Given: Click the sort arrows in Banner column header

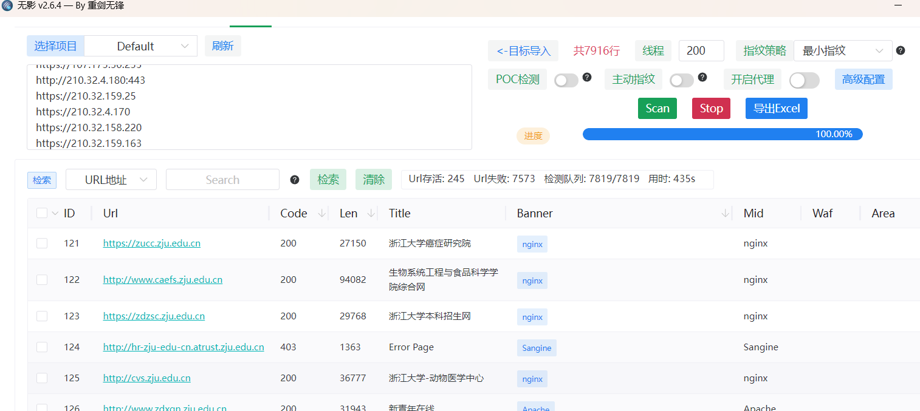Looking at the screenshot, I should point(726,213).
